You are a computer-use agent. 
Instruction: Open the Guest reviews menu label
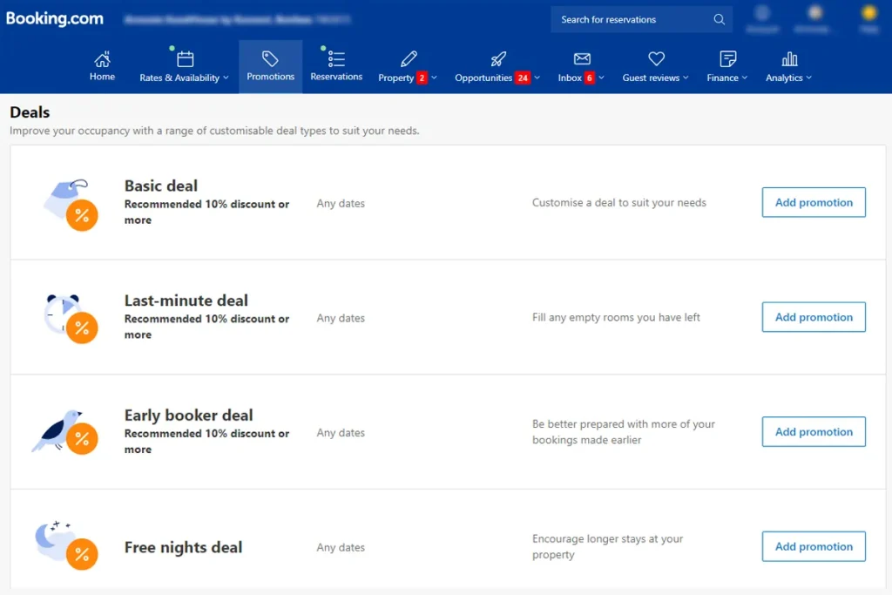pos(651,78)
